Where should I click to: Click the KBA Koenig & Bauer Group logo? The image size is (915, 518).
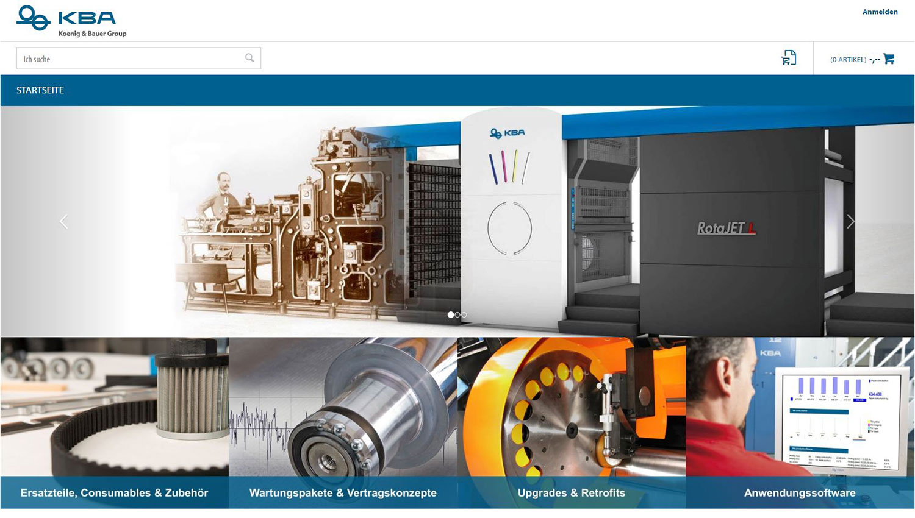tap(71, 21)
